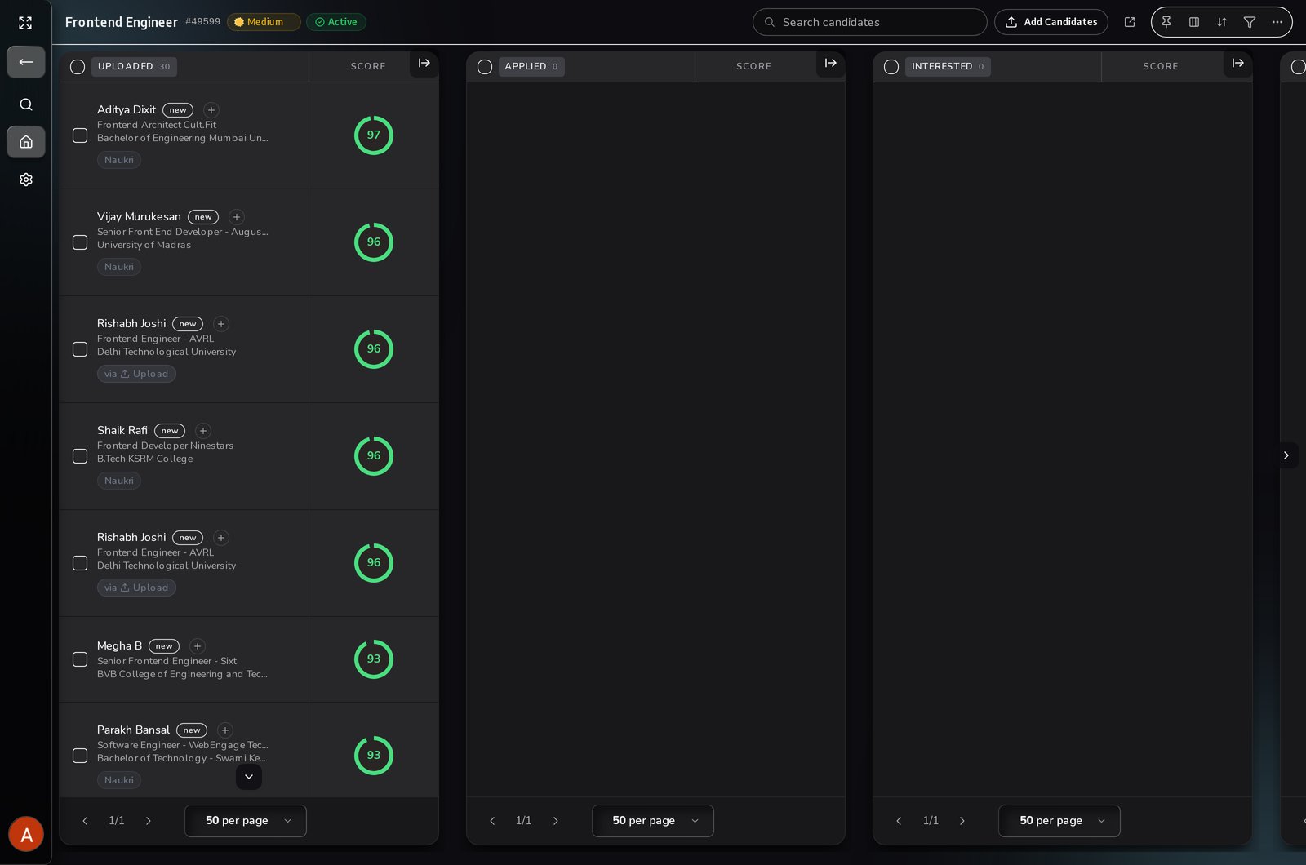Screen dimensions: 1306x865
Task: Click the Add Candidates button
Action: [x=1051, y=22]
